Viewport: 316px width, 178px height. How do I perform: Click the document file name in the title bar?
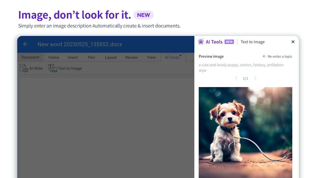click(80, 44)
